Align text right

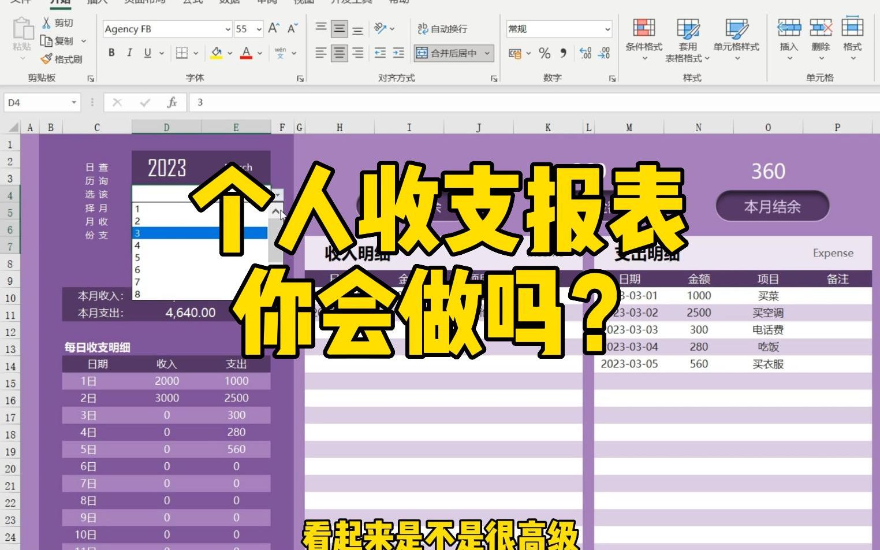tap(358, 53)
